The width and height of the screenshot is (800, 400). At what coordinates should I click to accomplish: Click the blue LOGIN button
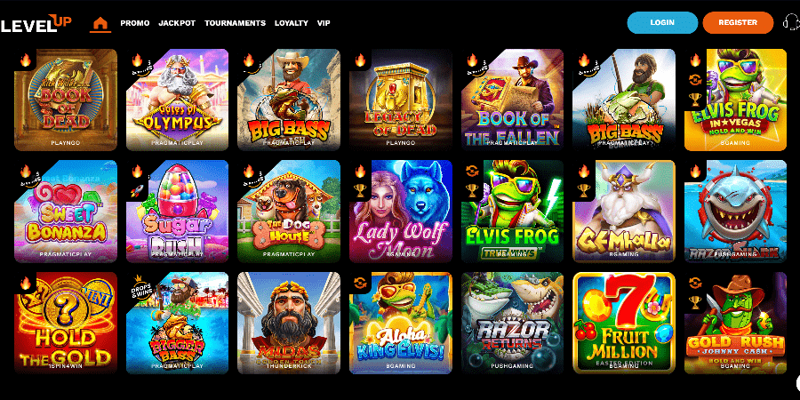(x=662, y=22)
